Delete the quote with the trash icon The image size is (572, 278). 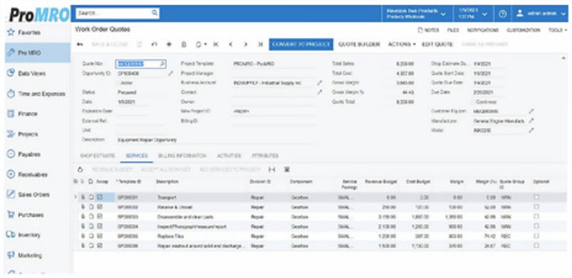point(184,44)
